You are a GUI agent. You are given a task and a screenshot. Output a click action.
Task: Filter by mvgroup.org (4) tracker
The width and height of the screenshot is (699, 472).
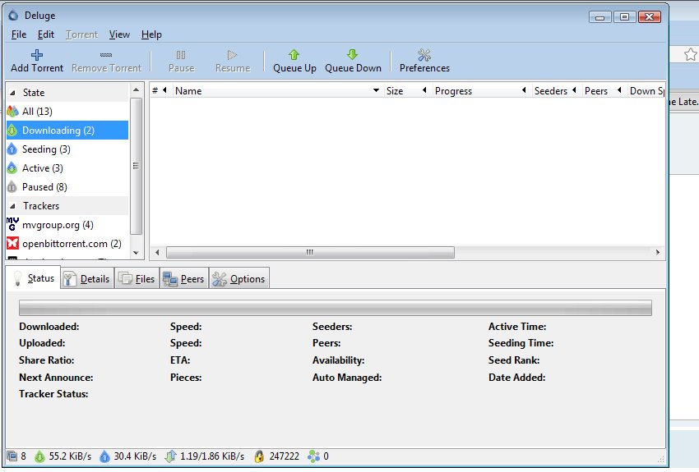tap(67, 225)
